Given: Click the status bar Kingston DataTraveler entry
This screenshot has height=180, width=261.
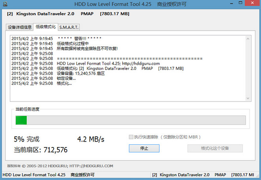Looking at the screenshot, I should [x=203, y=175].
